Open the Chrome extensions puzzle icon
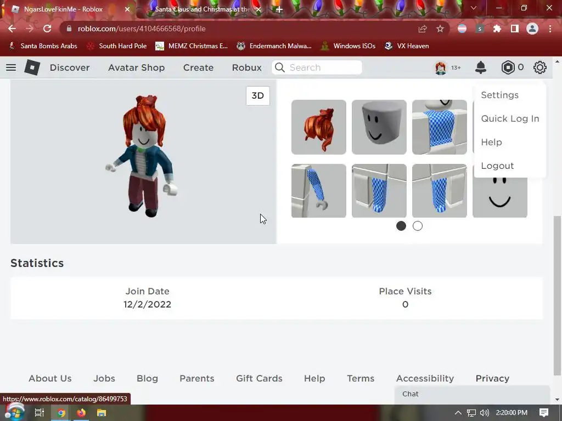 pyautogui.click(x=497, y=29)
